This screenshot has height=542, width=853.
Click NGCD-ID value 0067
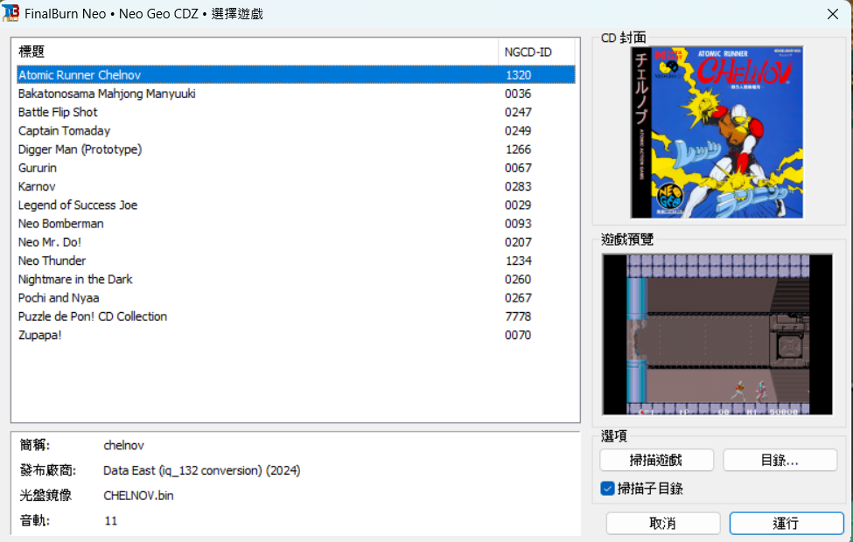tap(518, 168)
